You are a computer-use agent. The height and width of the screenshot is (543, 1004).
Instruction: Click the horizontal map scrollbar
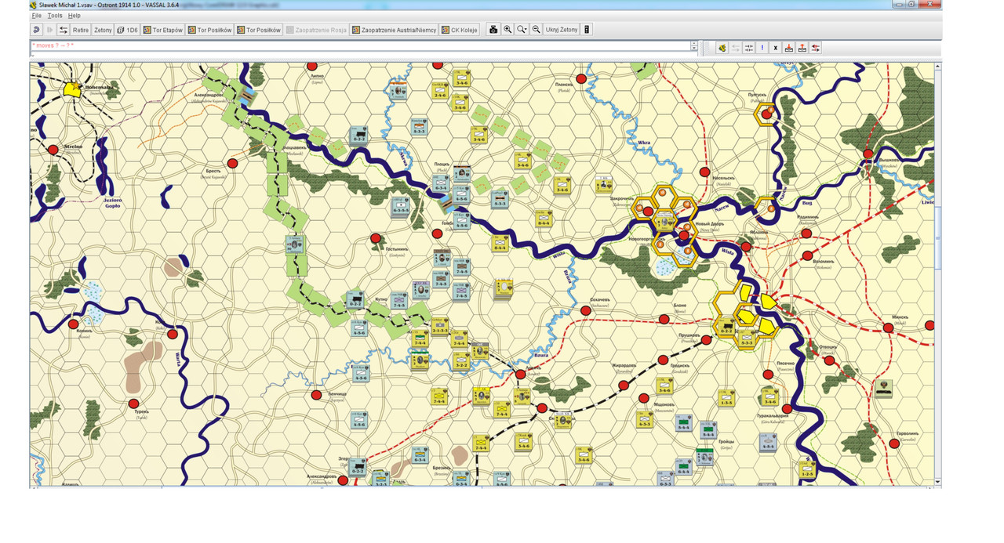click(x=482, y=488)
